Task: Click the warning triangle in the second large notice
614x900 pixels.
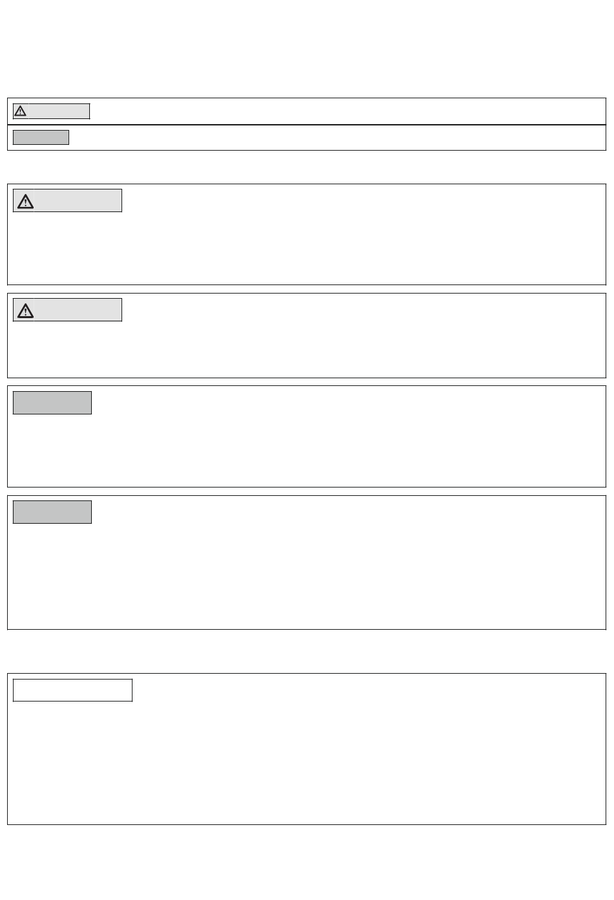Action: tap(25, 310)
